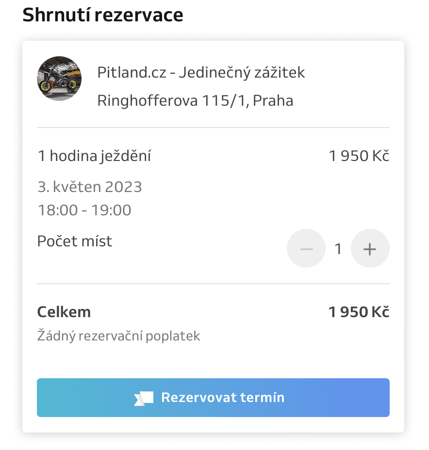Viewport: 429px width, 450px height.
Task: Click the flag icon on the reserve button
Action: coord(144,398)
